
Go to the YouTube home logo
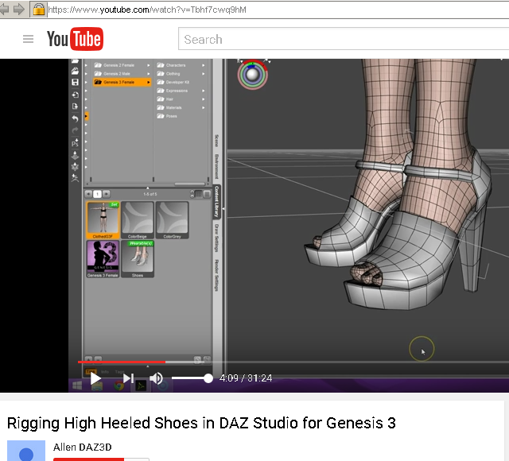(75, 39)
